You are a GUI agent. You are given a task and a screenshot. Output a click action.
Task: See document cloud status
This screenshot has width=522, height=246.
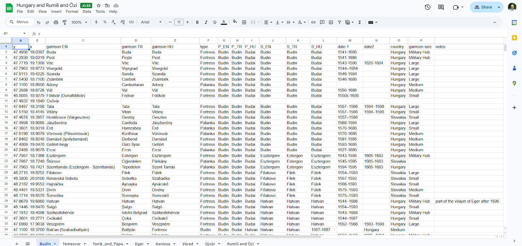coord(116,6)
